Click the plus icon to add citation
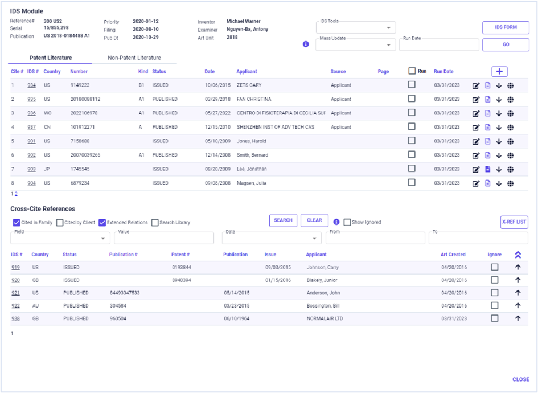The width and height of the screenshot is (538, 393). 499,71
